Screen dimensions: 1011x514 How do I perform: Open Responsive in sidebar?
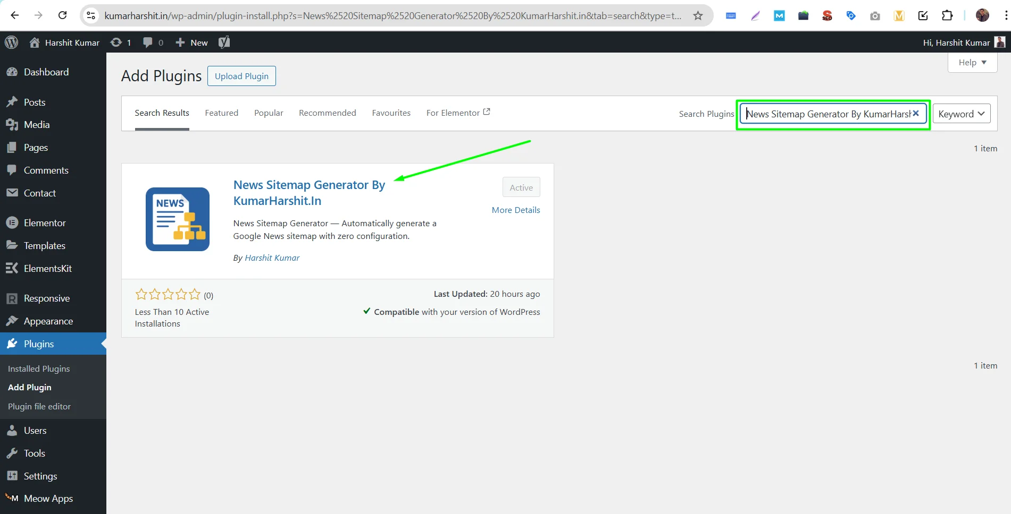[53, 298]
